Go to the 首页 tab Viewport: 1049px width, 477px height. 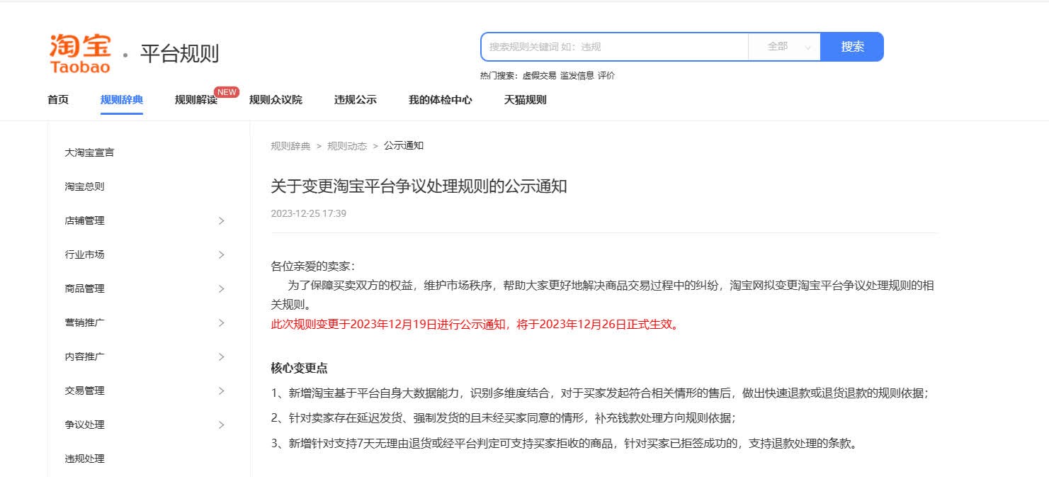click(58, 100)
